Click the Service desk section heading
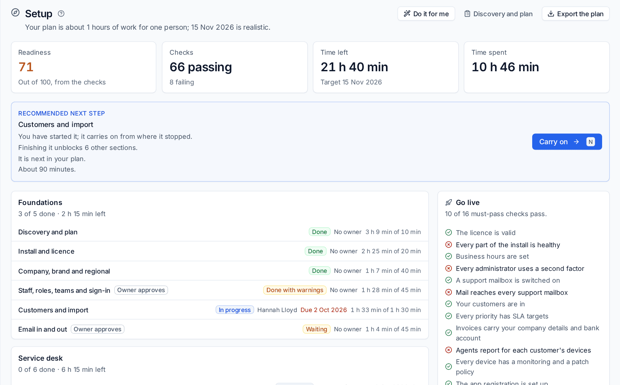620x385 pixels. click(x=41, y=358)
